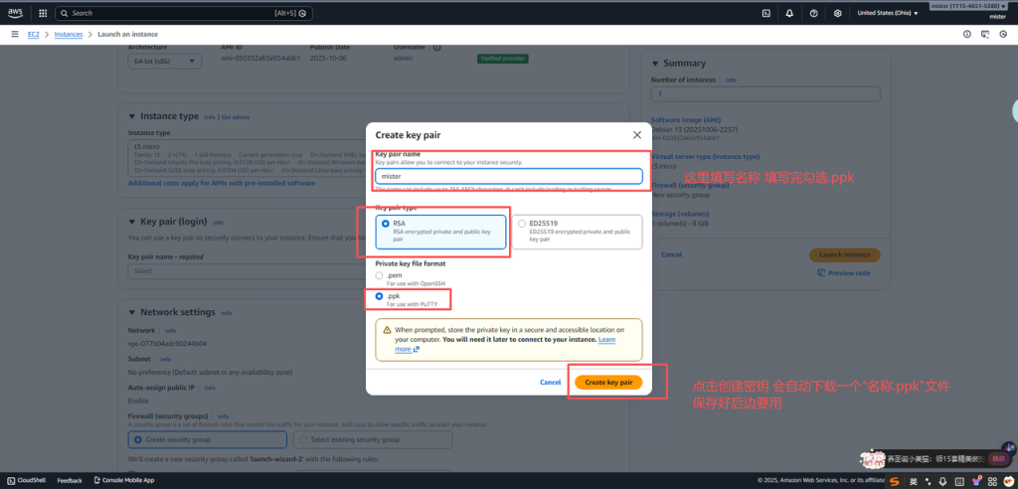Click the Key pair name input containing mister
The height and width of the screenshot is (489, 1018).
509,176
